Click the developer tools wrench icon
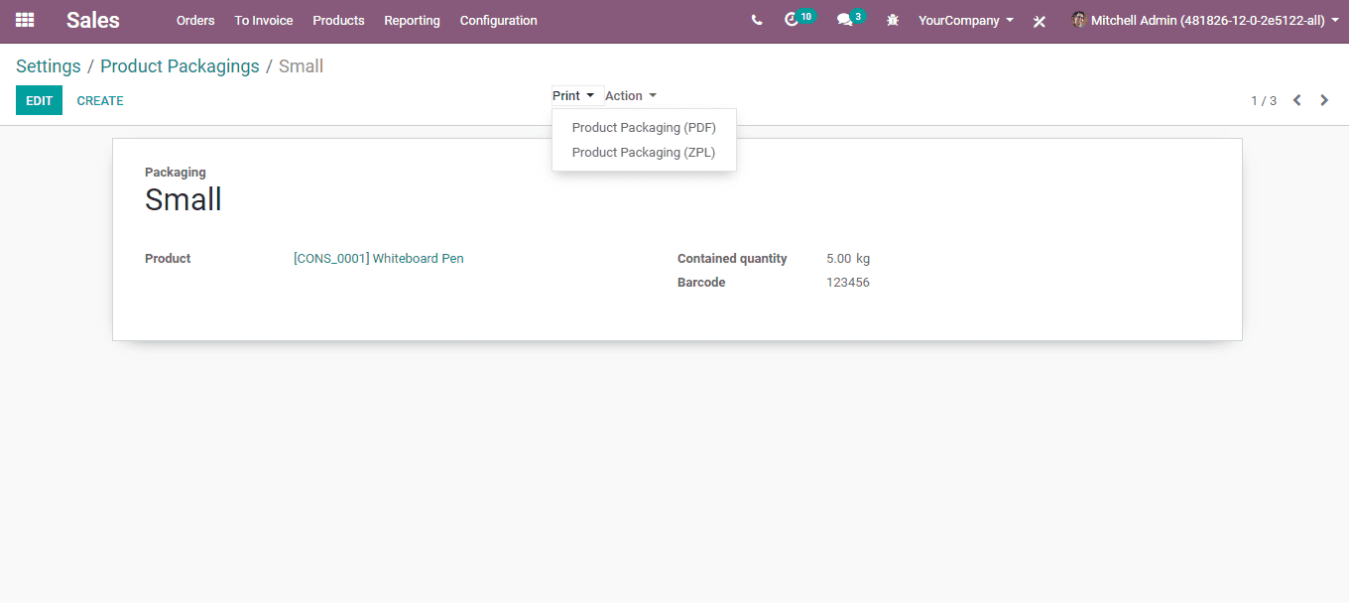Image resolution: width=1349 pixels, height=603 pixels. [x=1040, y=21]
